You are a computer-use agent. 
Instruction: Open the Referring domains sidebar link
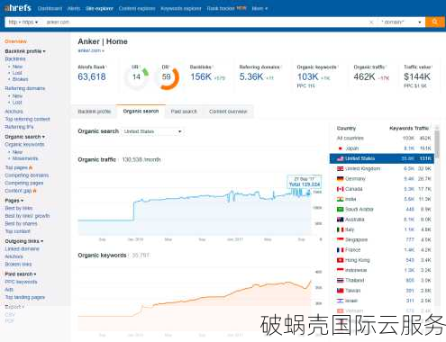25,88
